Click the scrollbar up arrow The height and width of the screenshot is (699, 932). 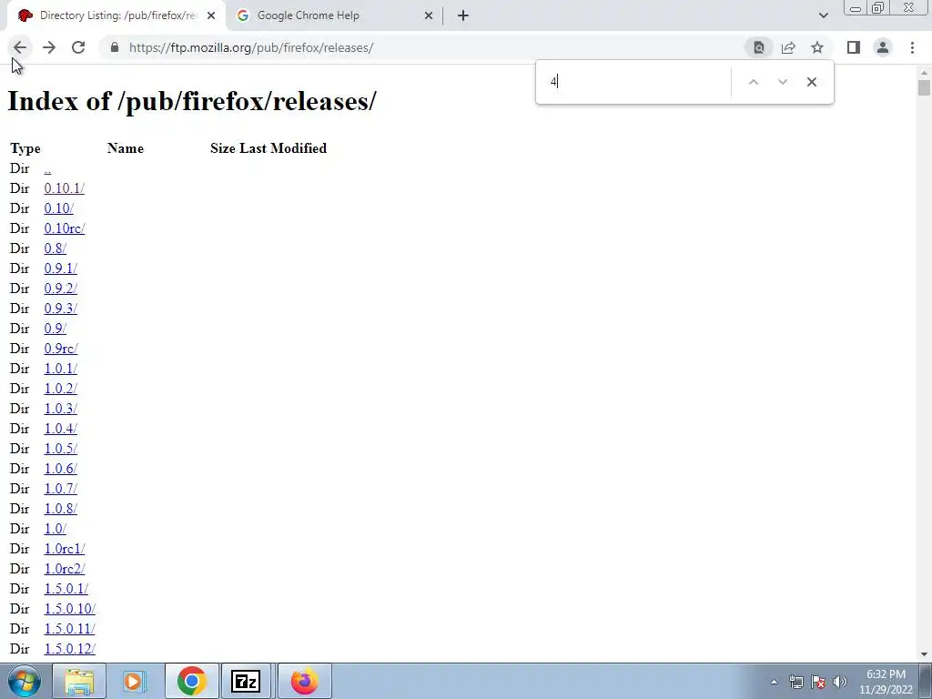[x=924, y=73]
